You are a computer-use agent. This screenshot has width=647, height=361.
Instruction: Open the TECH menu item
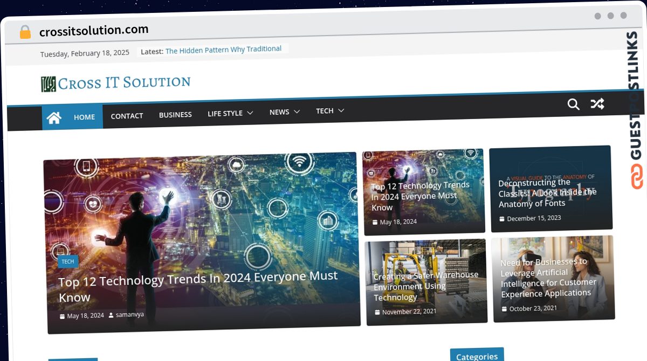tap(325, 111)
